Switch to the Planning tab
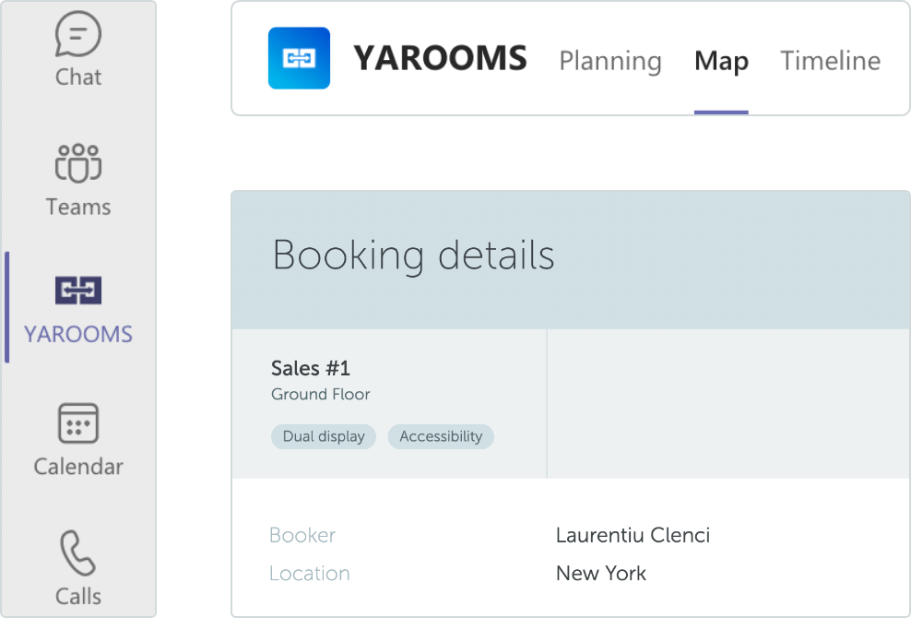This screenshot has width=911, height=618. coord(610,61)
